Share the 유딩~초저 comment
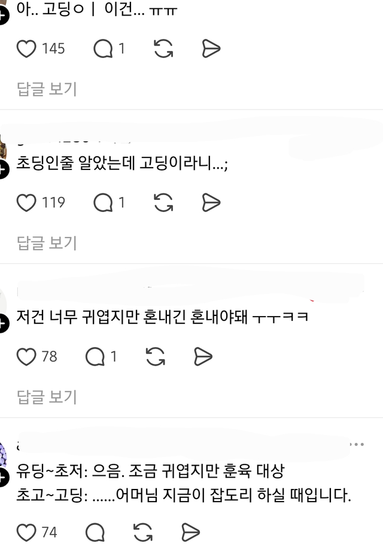Image resolution: width=383 pixels, height=559 pixels. [x=191, y=533]
